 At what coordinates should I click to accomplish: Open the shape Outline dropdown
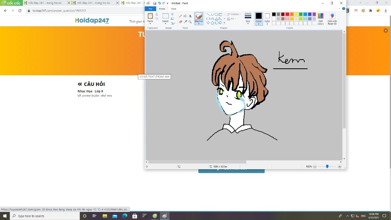point(234,15)
